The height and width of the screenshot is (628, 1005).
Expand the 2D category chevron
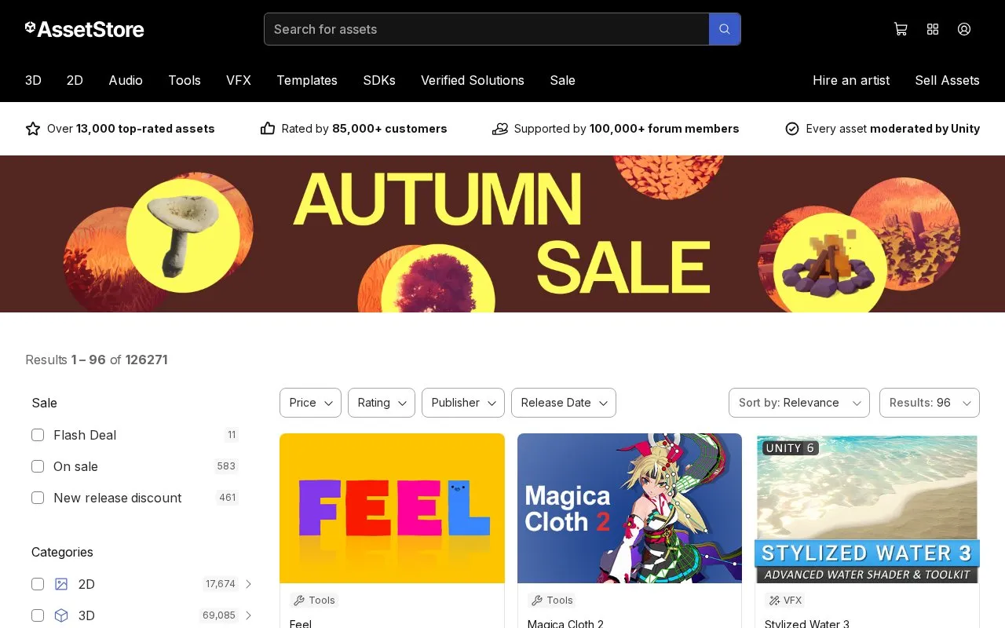tap(248, 584)
